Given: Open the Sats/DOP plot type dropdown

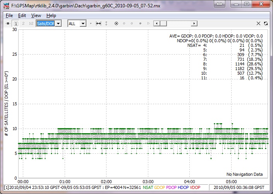Looking at the screenshot, I should coord(58,24).
